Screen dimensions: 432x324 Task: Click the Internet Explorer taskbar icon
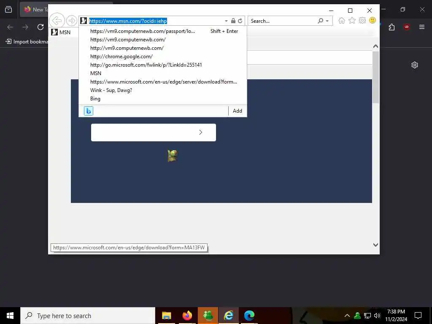[x=228, y=316]
